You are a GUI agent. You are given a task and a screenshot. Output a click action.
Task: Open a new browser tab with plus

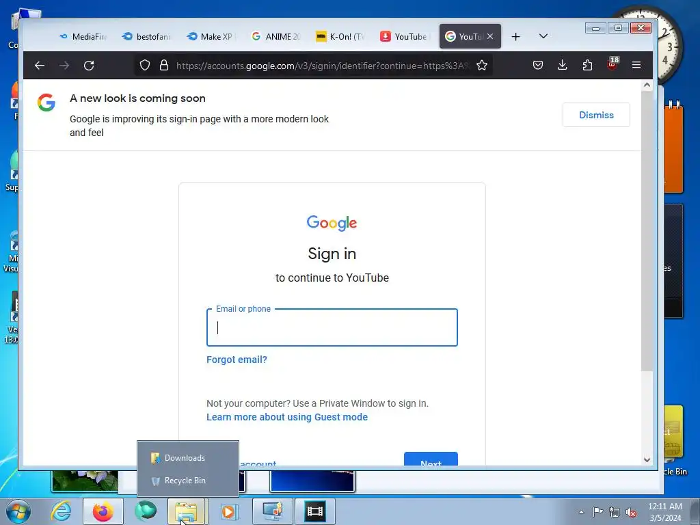[x=515, y=37]
